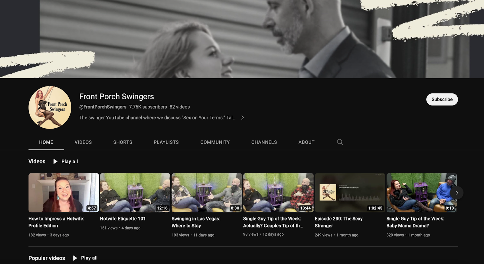
Task: Click Play all beside Popular videos
Action: [85, 258]
